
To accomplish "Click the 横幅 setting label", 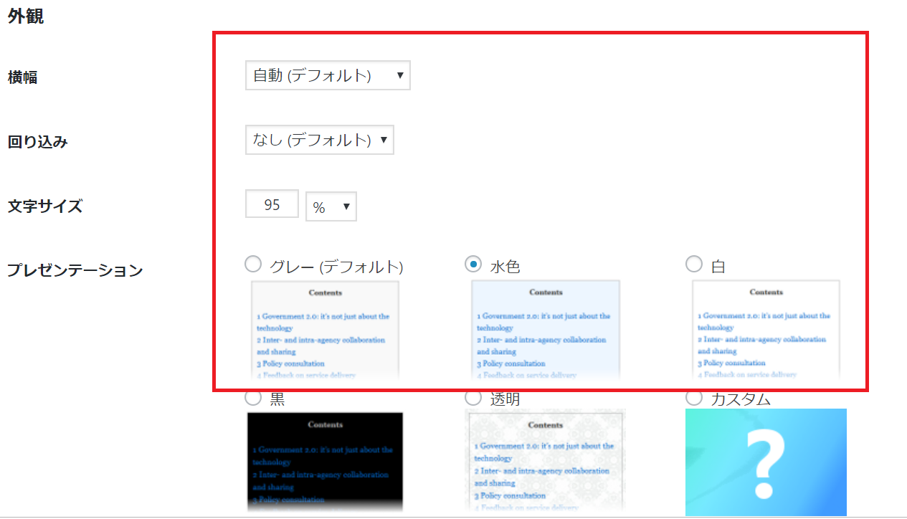I will pyautogui.click(x=23, y=77).
